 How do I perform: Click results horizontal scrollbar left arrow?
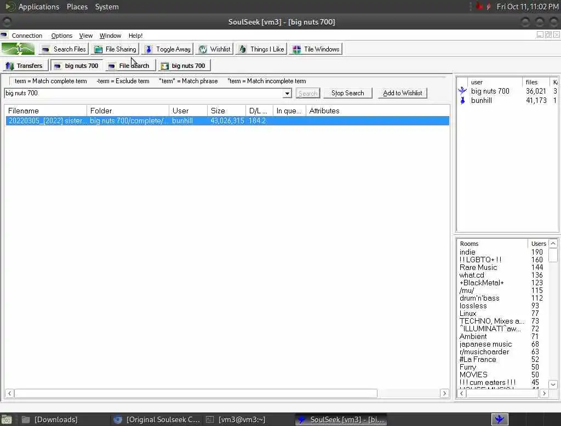point(10,394)
